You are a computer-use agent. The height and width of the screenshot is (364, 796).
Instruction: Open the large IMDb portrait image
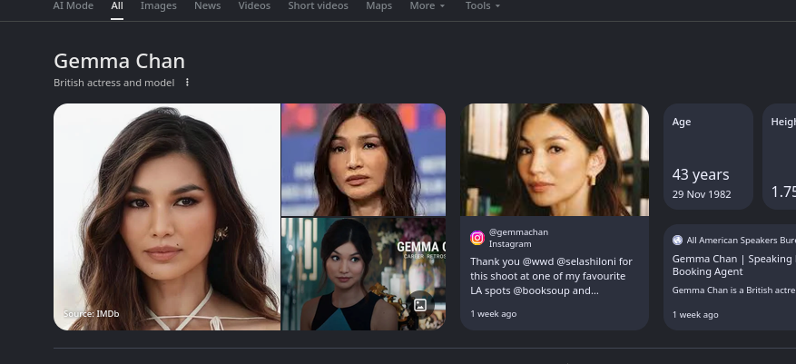tap(167, 217)
